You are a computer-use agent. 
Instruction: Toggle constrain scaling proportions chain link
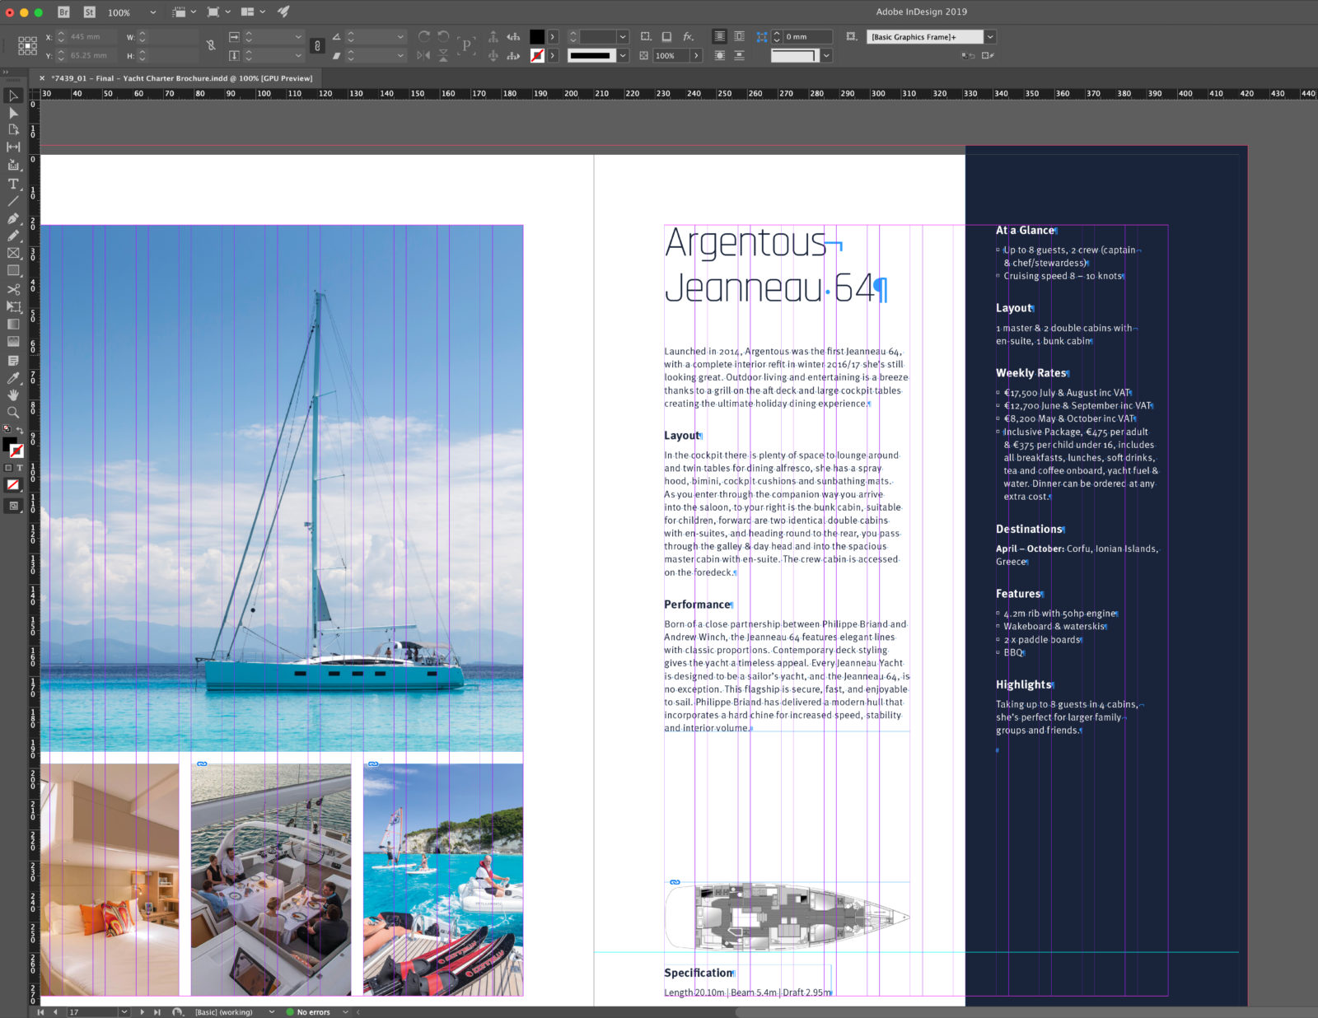[317, 45]
